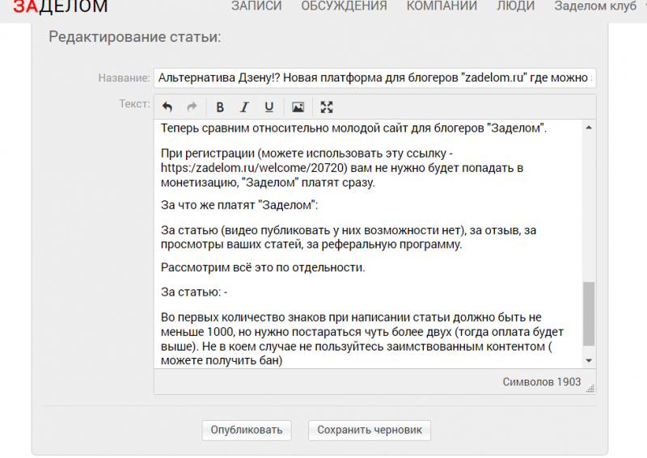Insert an image into the article
647x458 pixels.
298,107
